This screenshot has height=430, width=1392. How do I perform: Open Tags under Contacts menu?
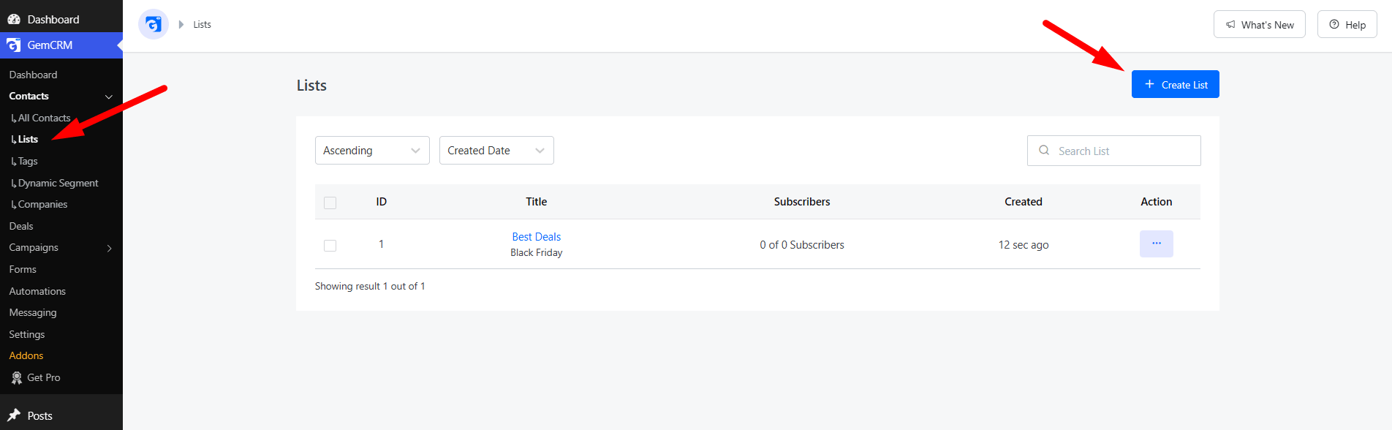28,161
